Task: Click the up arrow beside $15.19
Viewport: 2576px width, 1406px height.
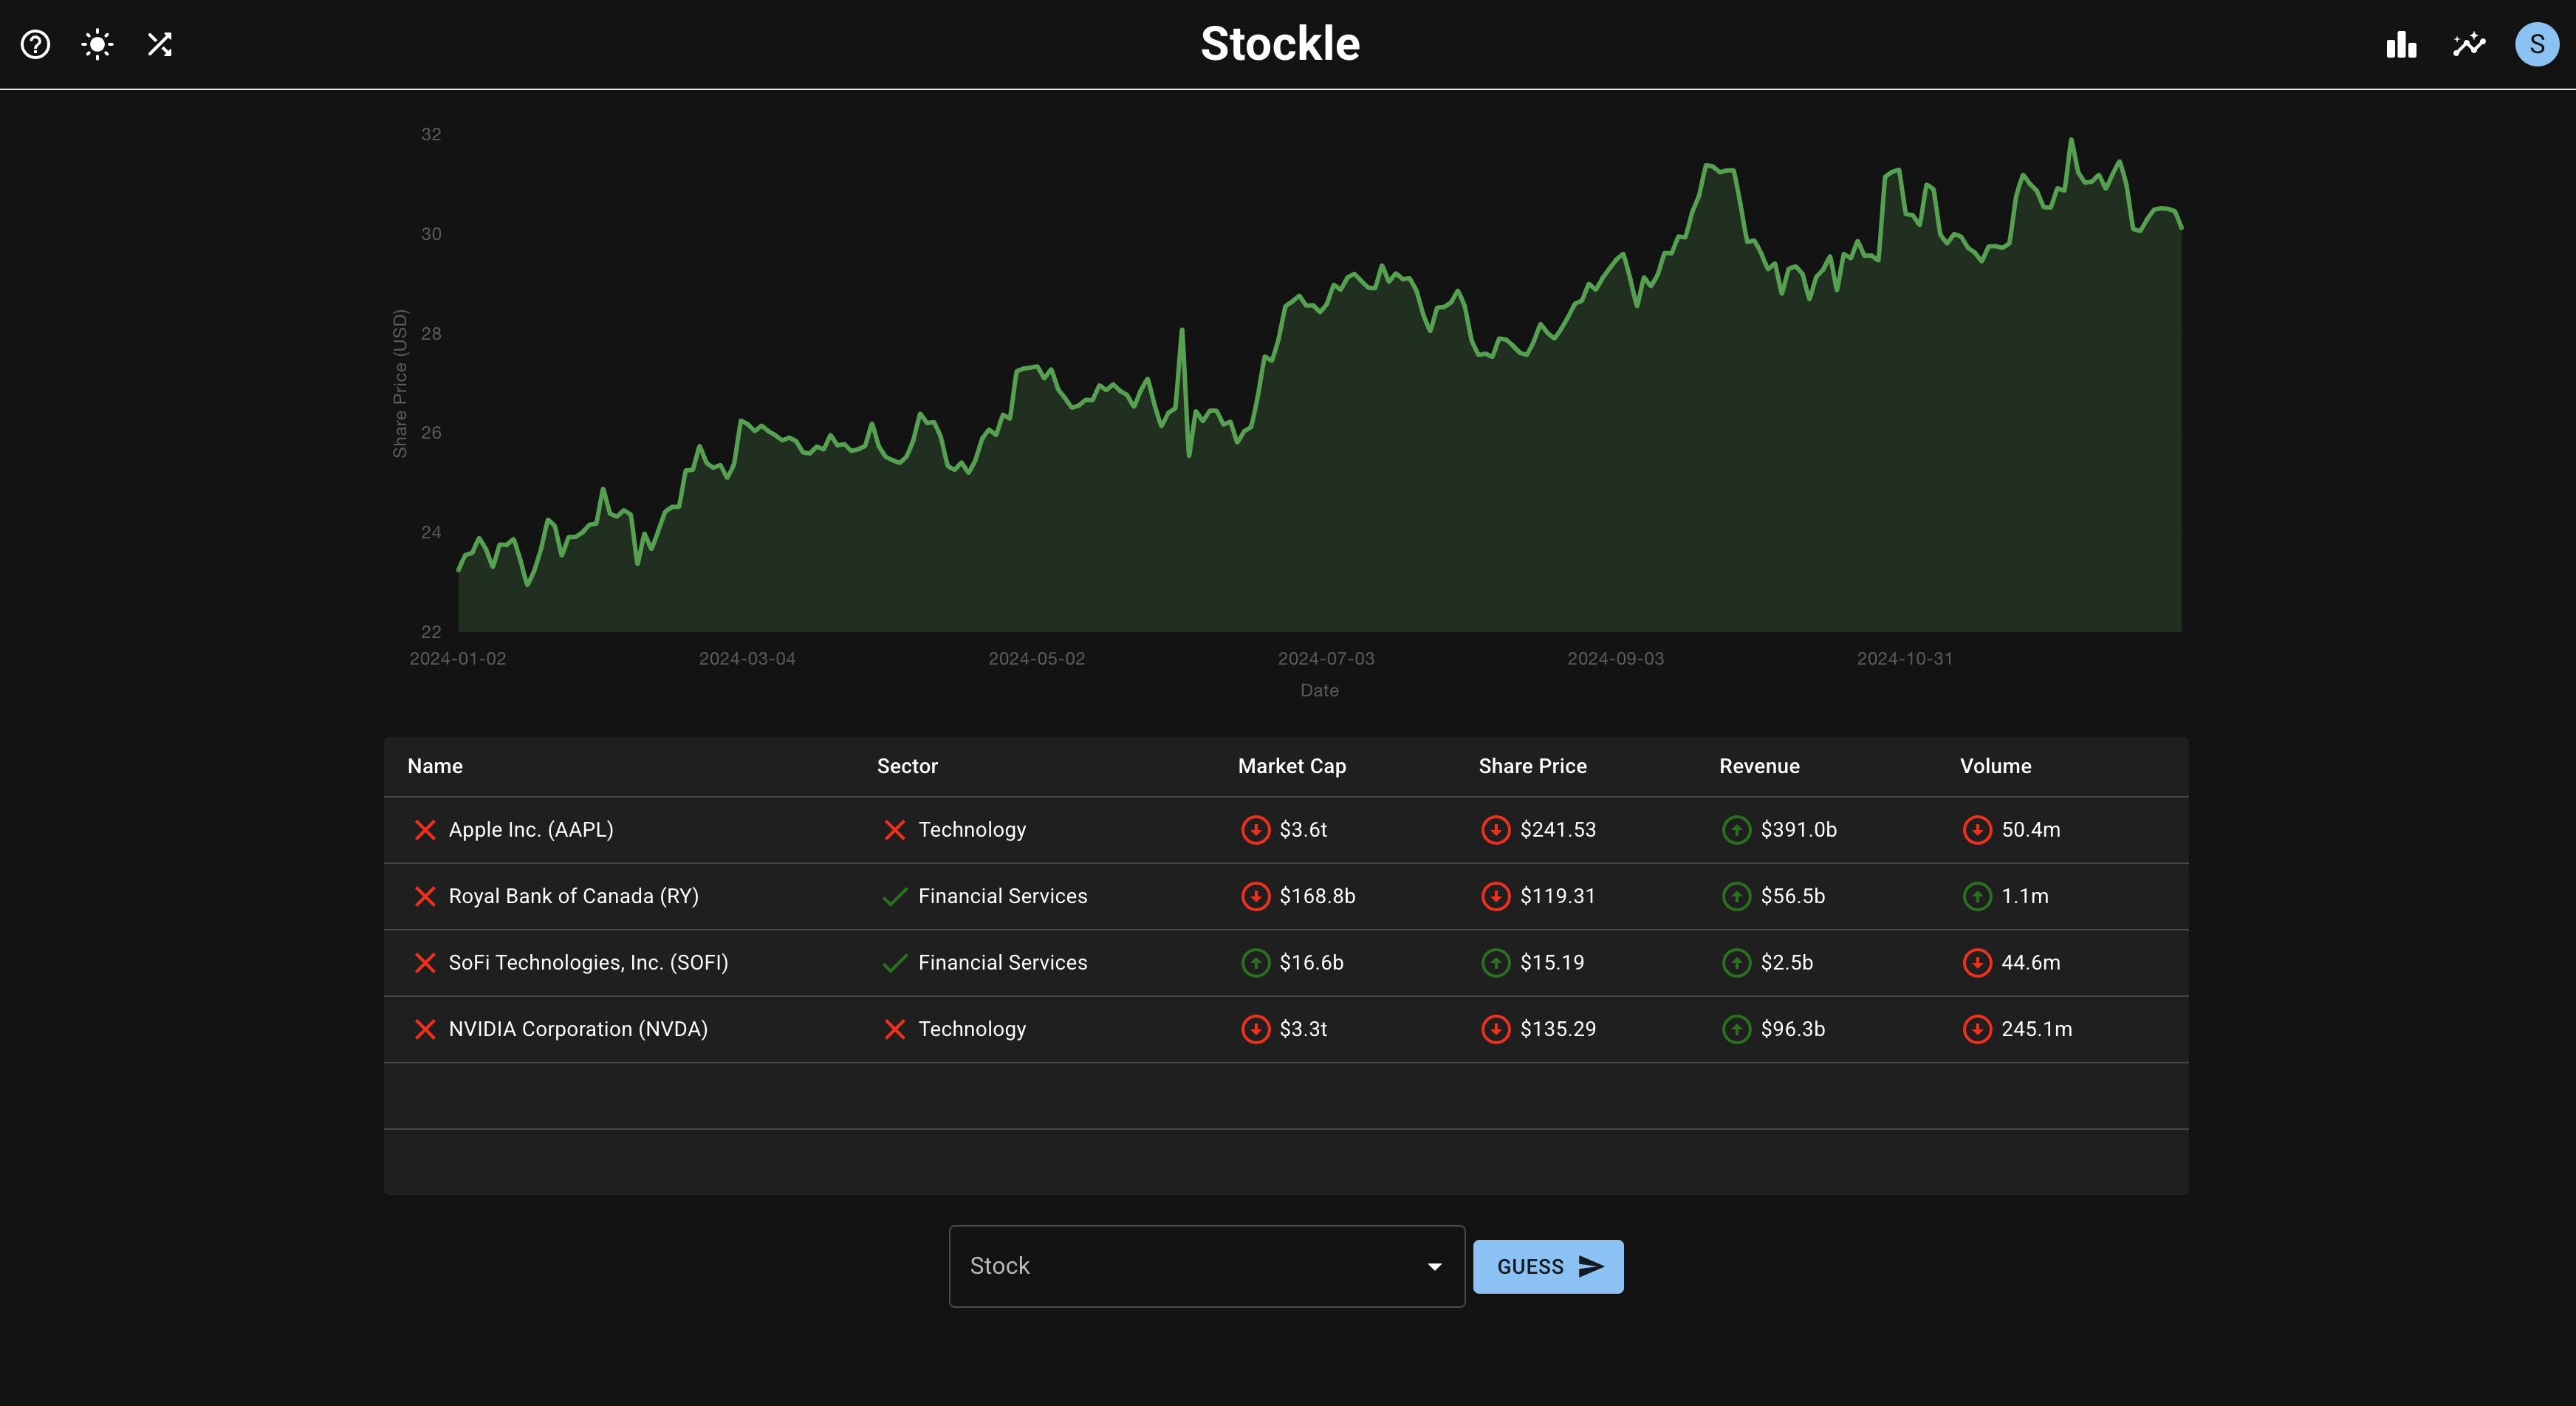Action: pyautogui.click(x=1496, y=963)
